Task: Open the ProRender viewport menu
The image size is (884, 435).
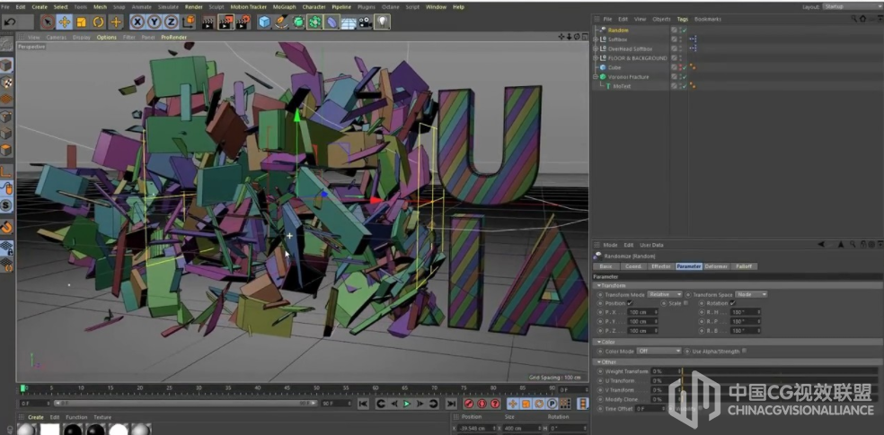Action: click(x=173, y=37)
